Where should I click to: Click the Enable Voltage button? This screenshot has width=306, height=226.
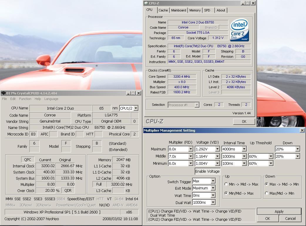click(x=207, y=171)
